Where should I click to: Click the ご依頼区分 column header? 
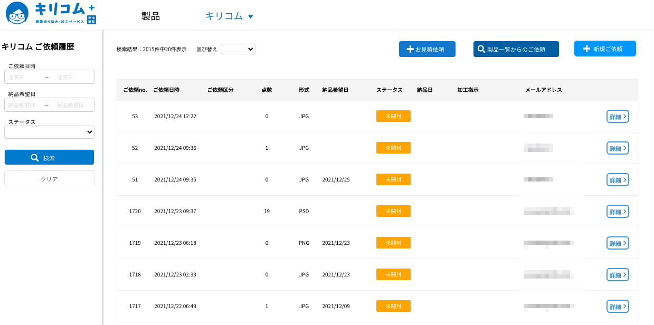221,90
